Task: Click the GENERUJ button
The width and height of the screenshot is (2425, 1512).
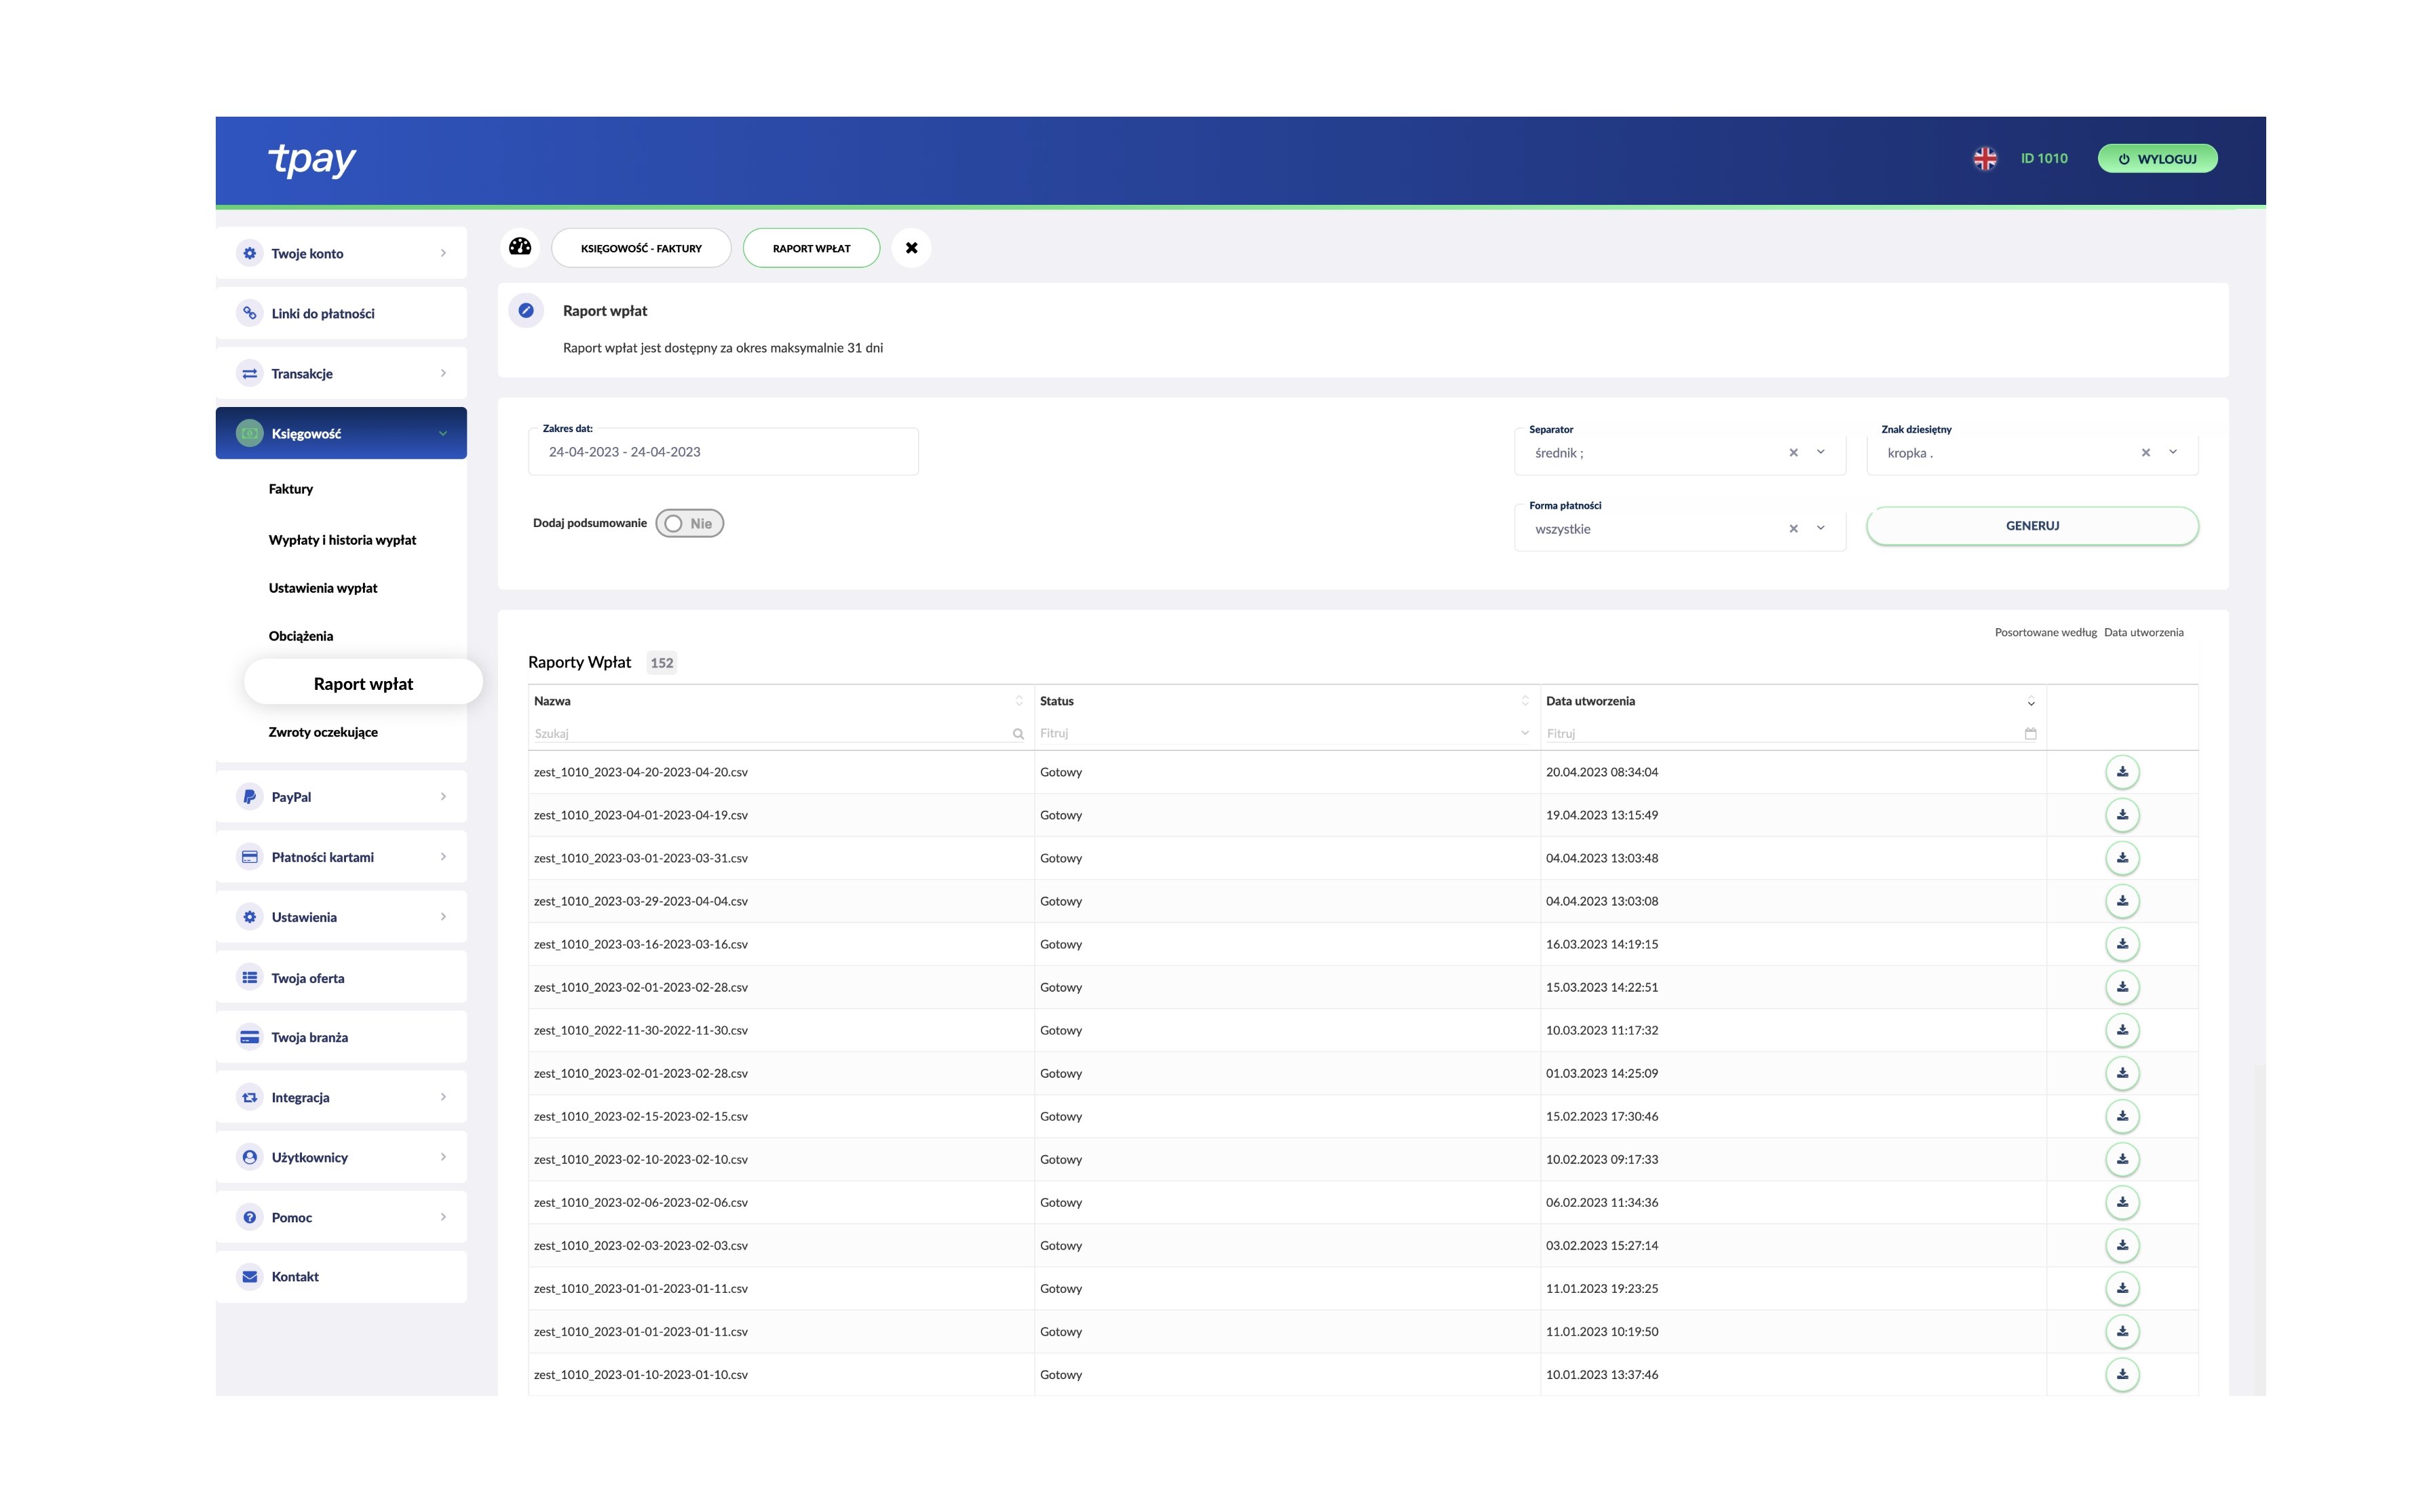Action: pyautogui.click(x=2032, y=525)
